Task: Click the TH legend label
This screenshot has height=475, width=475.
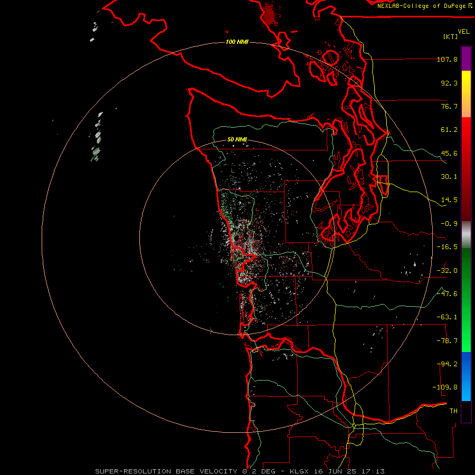Action: [x=453, y=411]
